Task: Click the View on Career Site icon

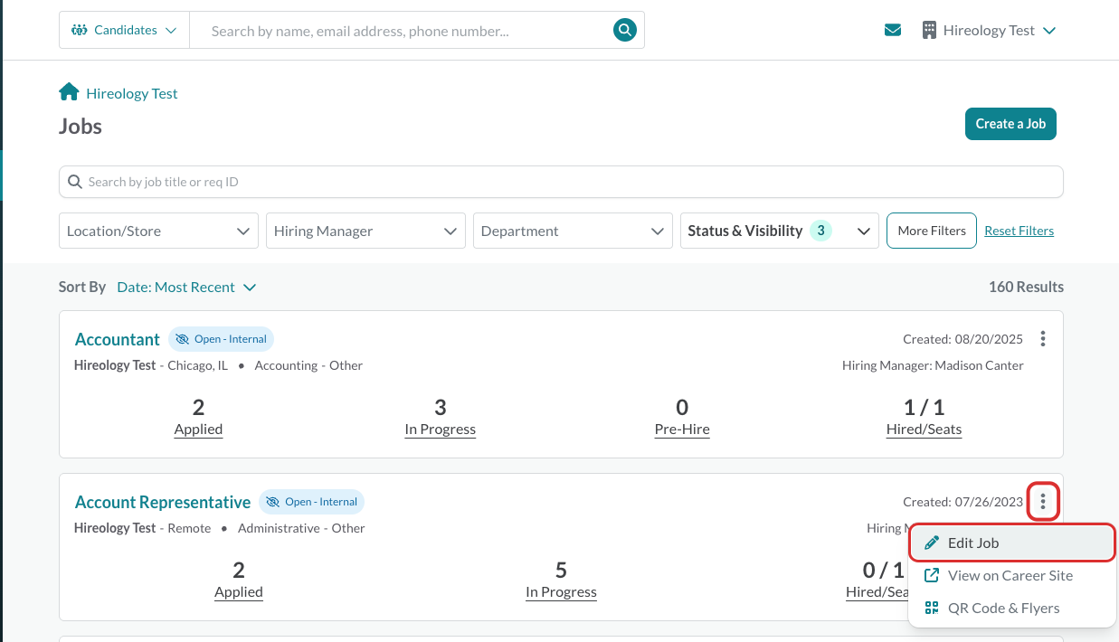Action: pyautogui.click(x=932, y=575)
